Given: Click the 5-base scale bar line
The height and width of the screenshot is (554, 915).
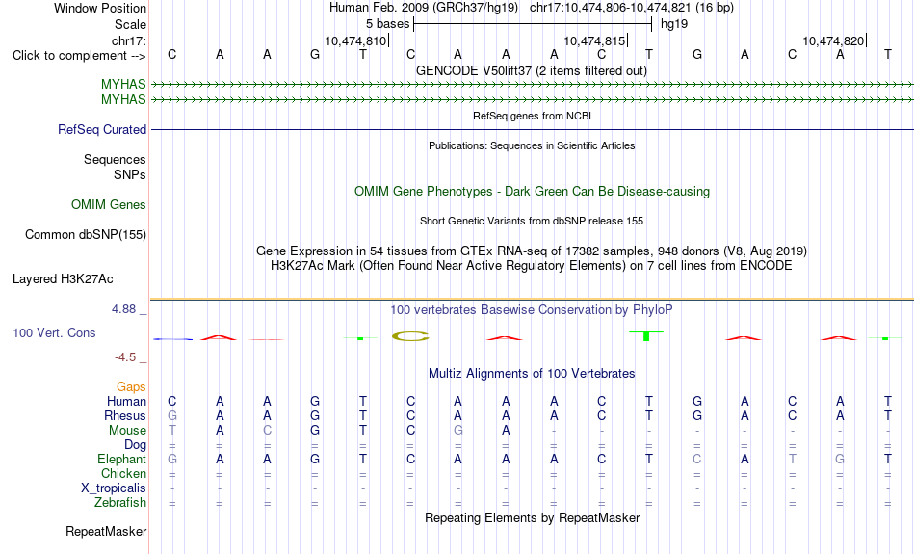Looking at the screenshot, I should 533,24.
